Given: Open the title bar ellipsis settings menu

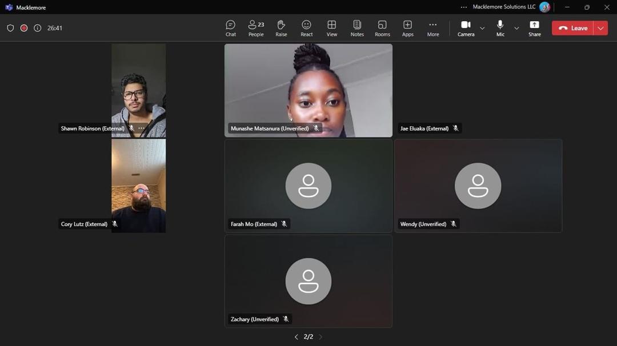Looking at the screenshot, I should 464,7.
